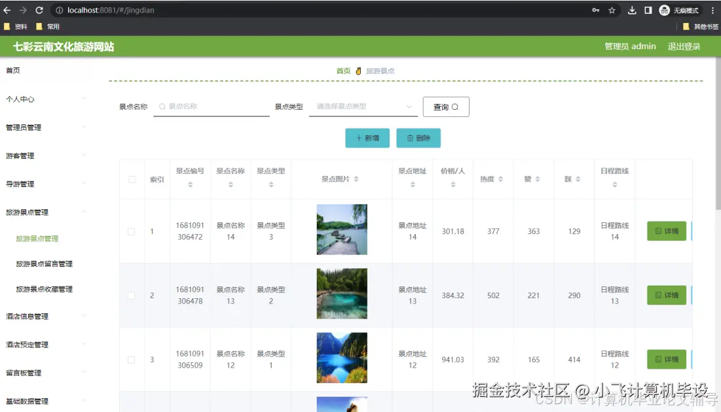The width and height of the screenshot is (721, 412).
Task: Check the select-all checkbox in the table header
Action: 131,179
